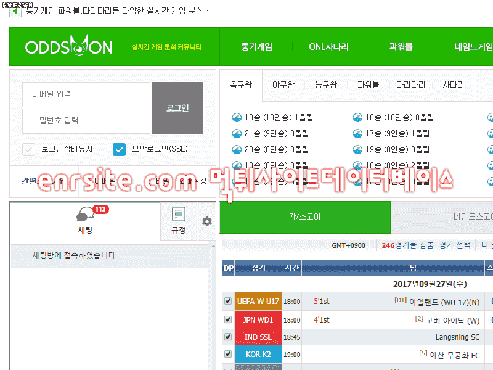
Task: Switch to the 네임드스코어 tab
Action: point(442,217)
